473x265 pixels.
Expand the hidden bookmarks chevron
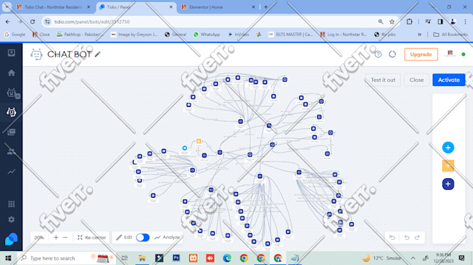(x=419, y=35)
